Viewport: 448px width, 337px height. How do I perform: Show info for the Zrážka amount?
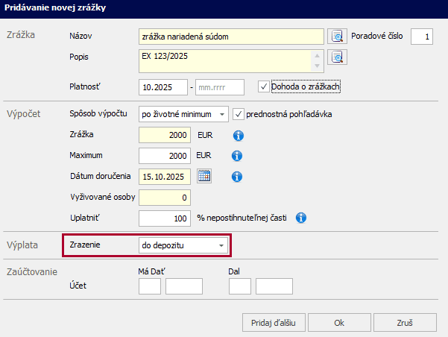[x=239, y=136]
